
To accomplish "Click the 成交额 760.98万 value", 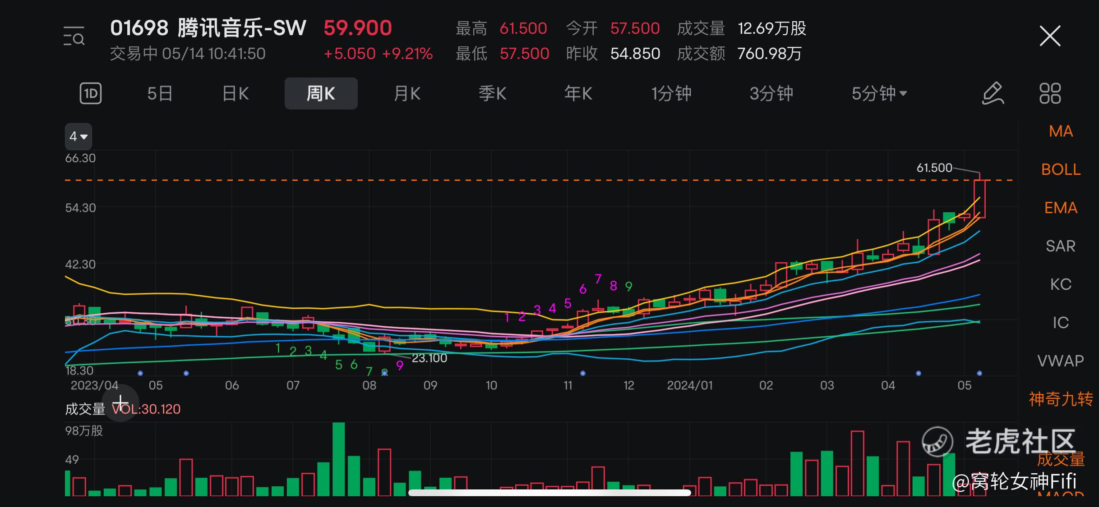I will [769, 54].
